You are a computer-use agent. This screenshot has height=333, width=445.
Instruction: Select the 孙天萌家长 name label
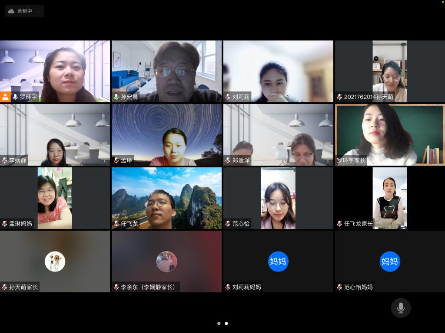point(23,287)
